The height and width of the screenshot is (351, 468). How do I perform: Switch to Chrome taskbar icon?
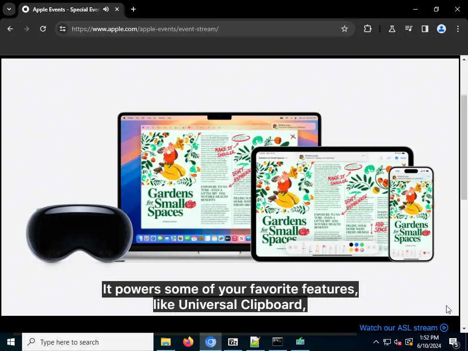tap(210, 342)
